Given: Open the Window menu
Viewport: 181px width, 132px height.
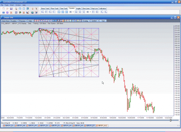Looking at the screenshot, I should 18,5.
